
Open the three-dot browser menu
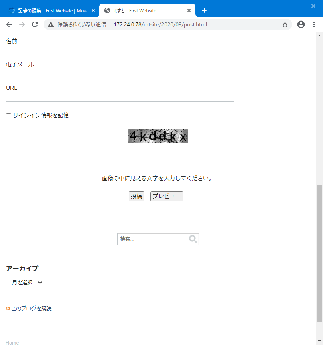click(314, 24)
